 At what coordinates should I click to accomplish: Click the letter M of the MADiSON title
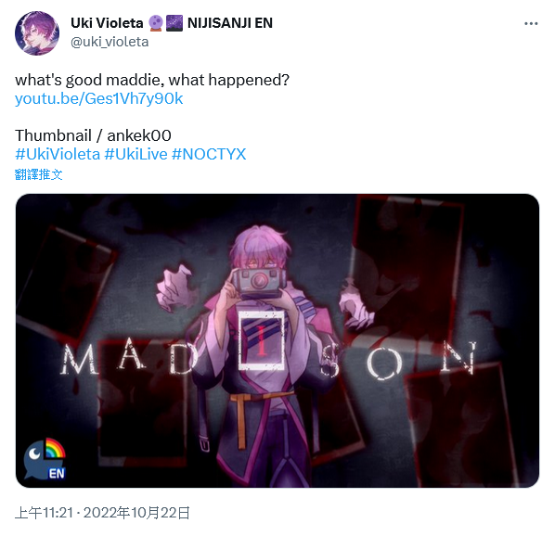point(79,360)
